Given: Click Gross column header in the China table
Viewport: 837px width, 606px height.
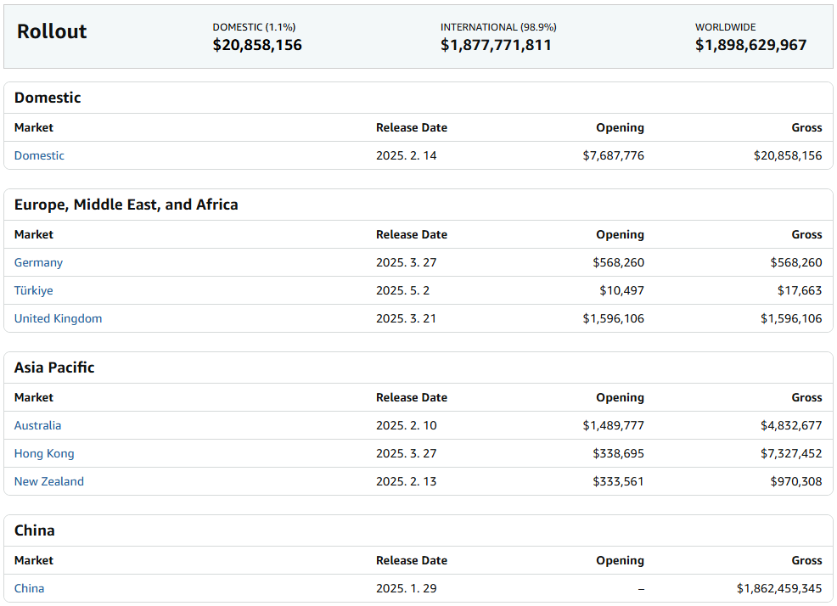Looking at the screenshot, I should point(806,560).
